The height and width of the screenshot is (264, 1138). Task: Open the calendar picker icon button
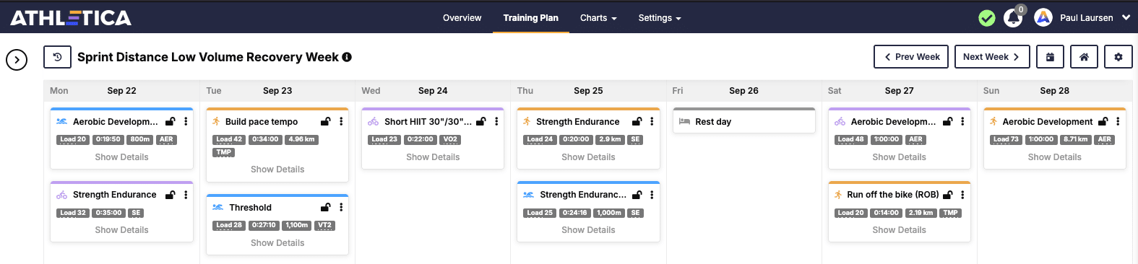[1050, 57]
